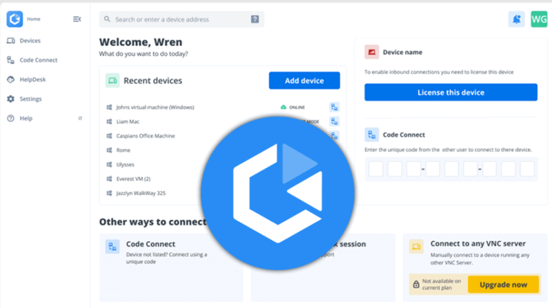Image resolution: width=552 pixels, height=308 pixels.
Task: Select the Home label in the sidebar
Action: point(33,19)
